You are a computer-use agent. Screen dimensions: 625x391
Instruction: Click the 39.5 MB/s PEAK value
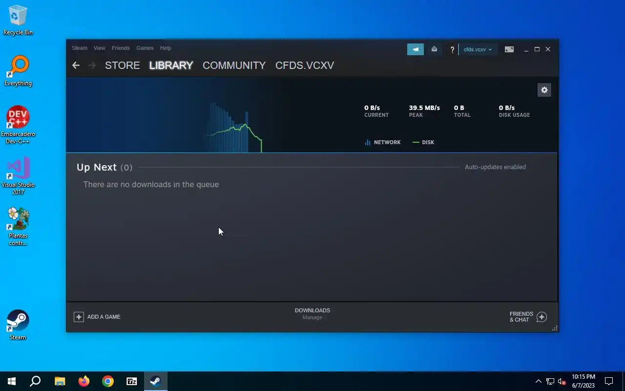(x=424, y=108)
